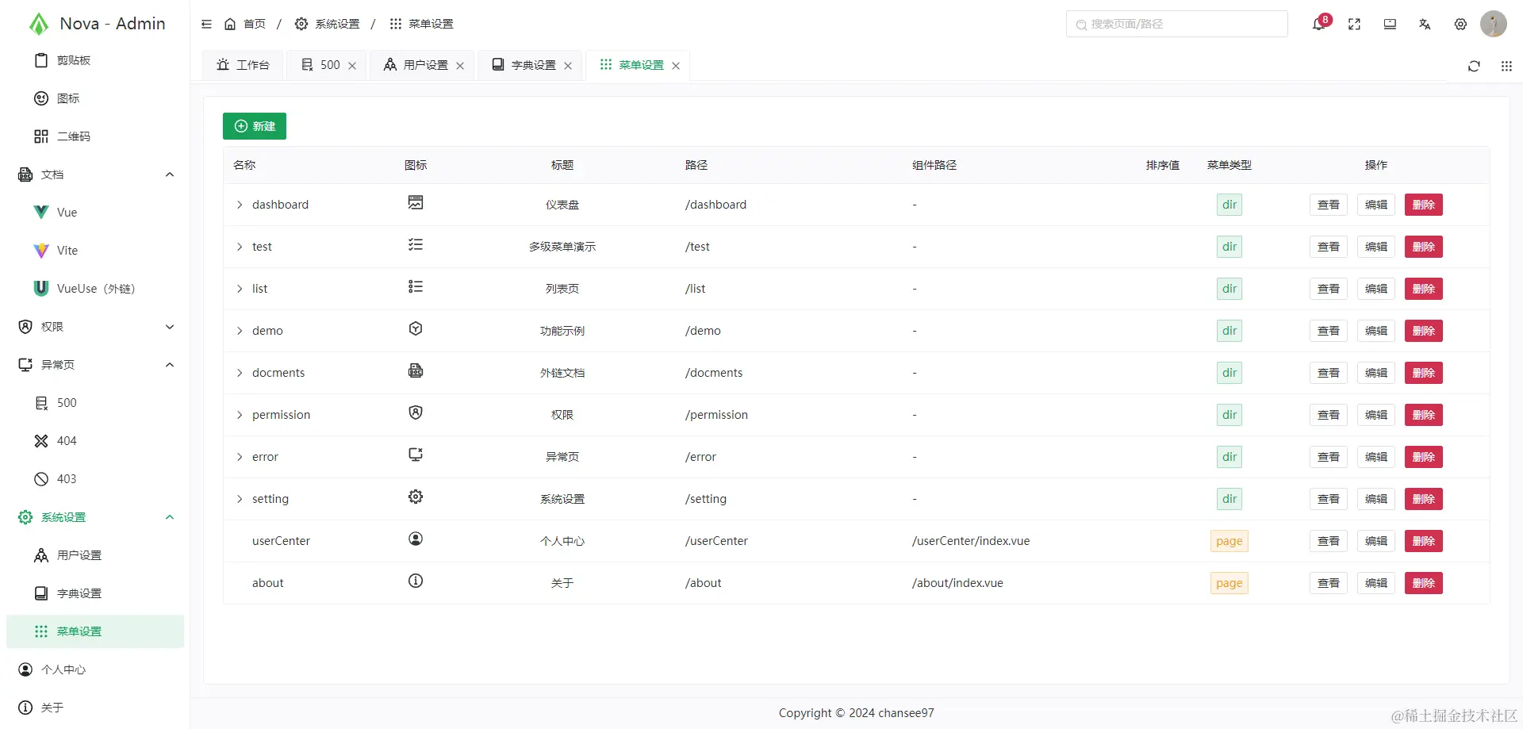Open 二维码 in the sidebar

[95, 136]
